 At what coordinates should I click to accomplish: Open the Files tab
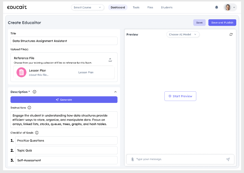150,7
